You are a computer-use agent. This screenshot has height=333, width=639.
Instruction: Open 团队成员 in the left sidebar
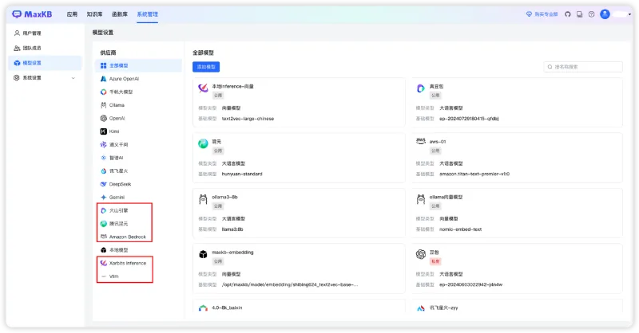click(32, 48)
